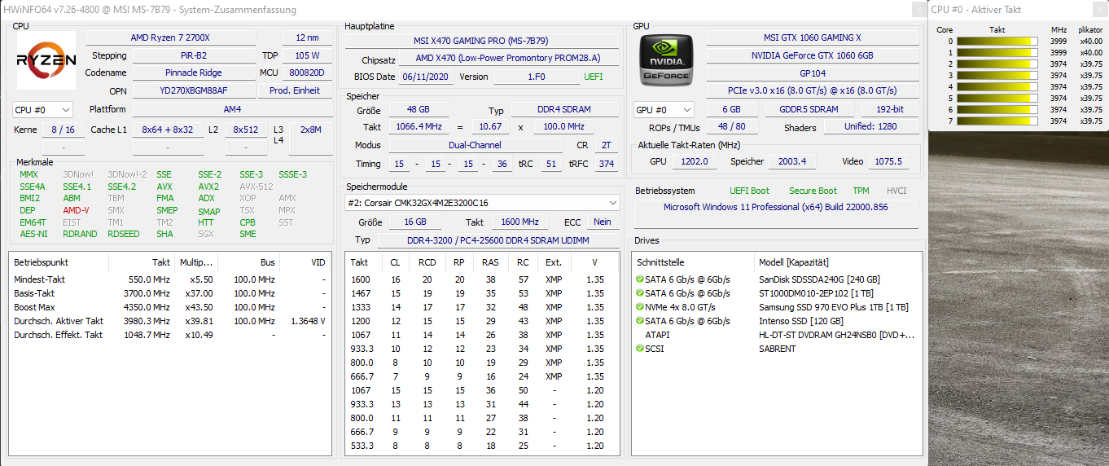Click the Ext. column header in memory timings
1109x466 pixels.
(554, 262)
